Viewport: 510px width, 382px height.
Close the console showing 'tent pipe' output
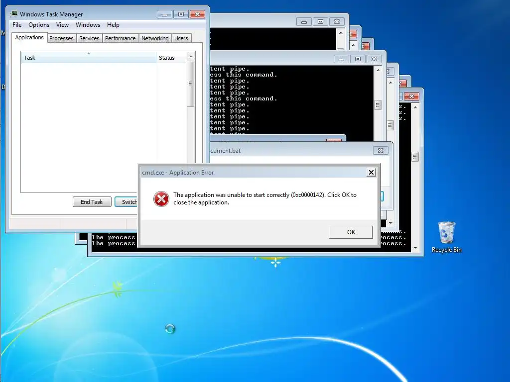point(375,59)
